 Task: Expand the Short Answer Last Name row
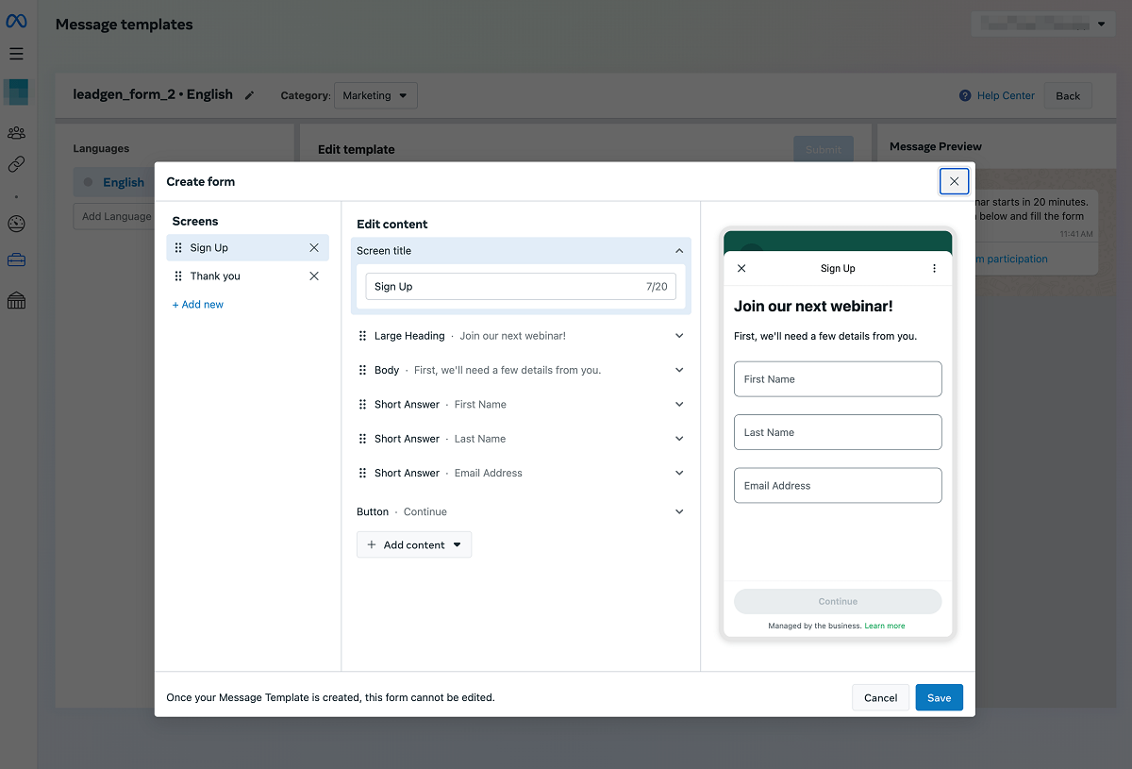(679, 439)
